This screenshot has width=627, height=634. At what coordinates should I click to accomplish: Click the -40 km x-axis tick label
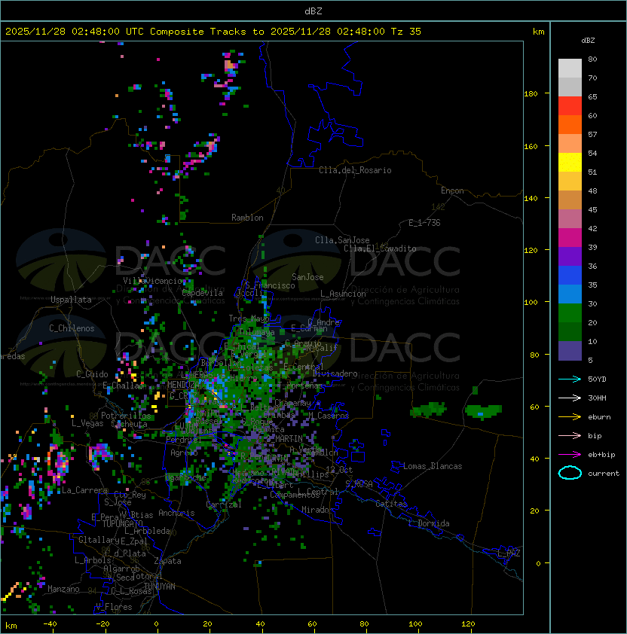50,624
